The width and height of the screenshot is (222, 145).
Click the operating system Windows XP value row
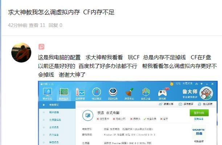129,135
